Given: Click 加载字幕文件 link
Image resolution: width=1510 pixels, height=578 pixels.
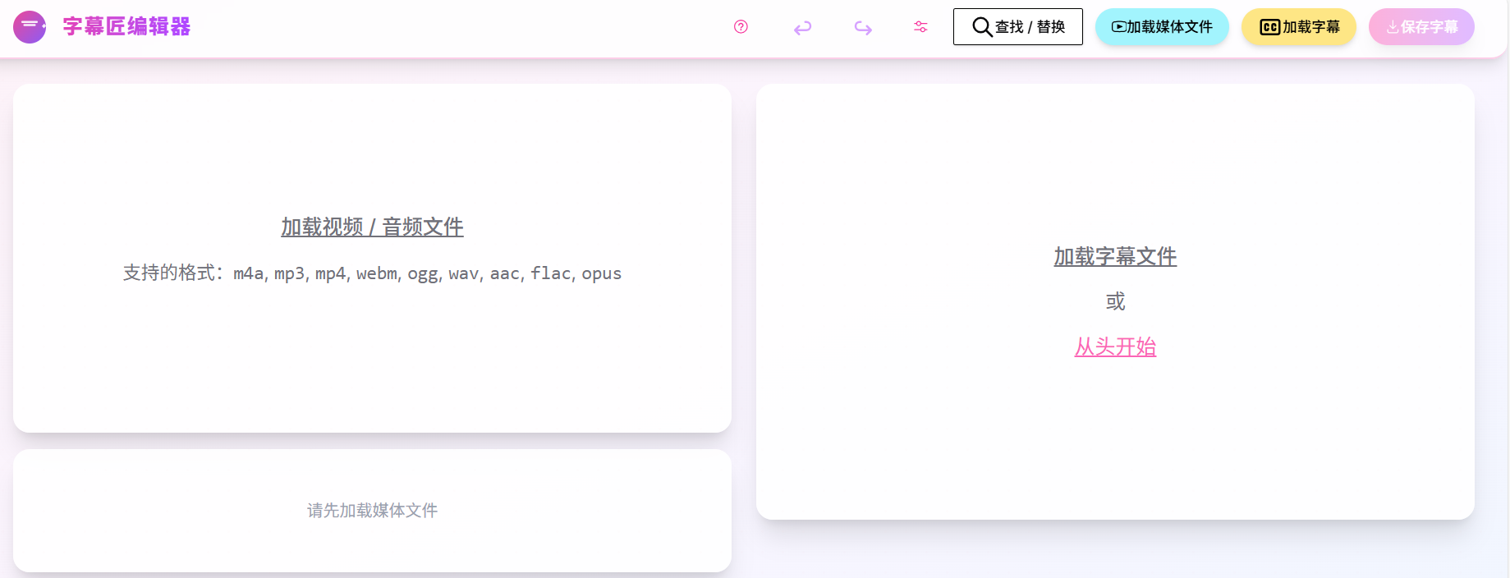Looking at the screenshot, I should [x=1115, y=257].
